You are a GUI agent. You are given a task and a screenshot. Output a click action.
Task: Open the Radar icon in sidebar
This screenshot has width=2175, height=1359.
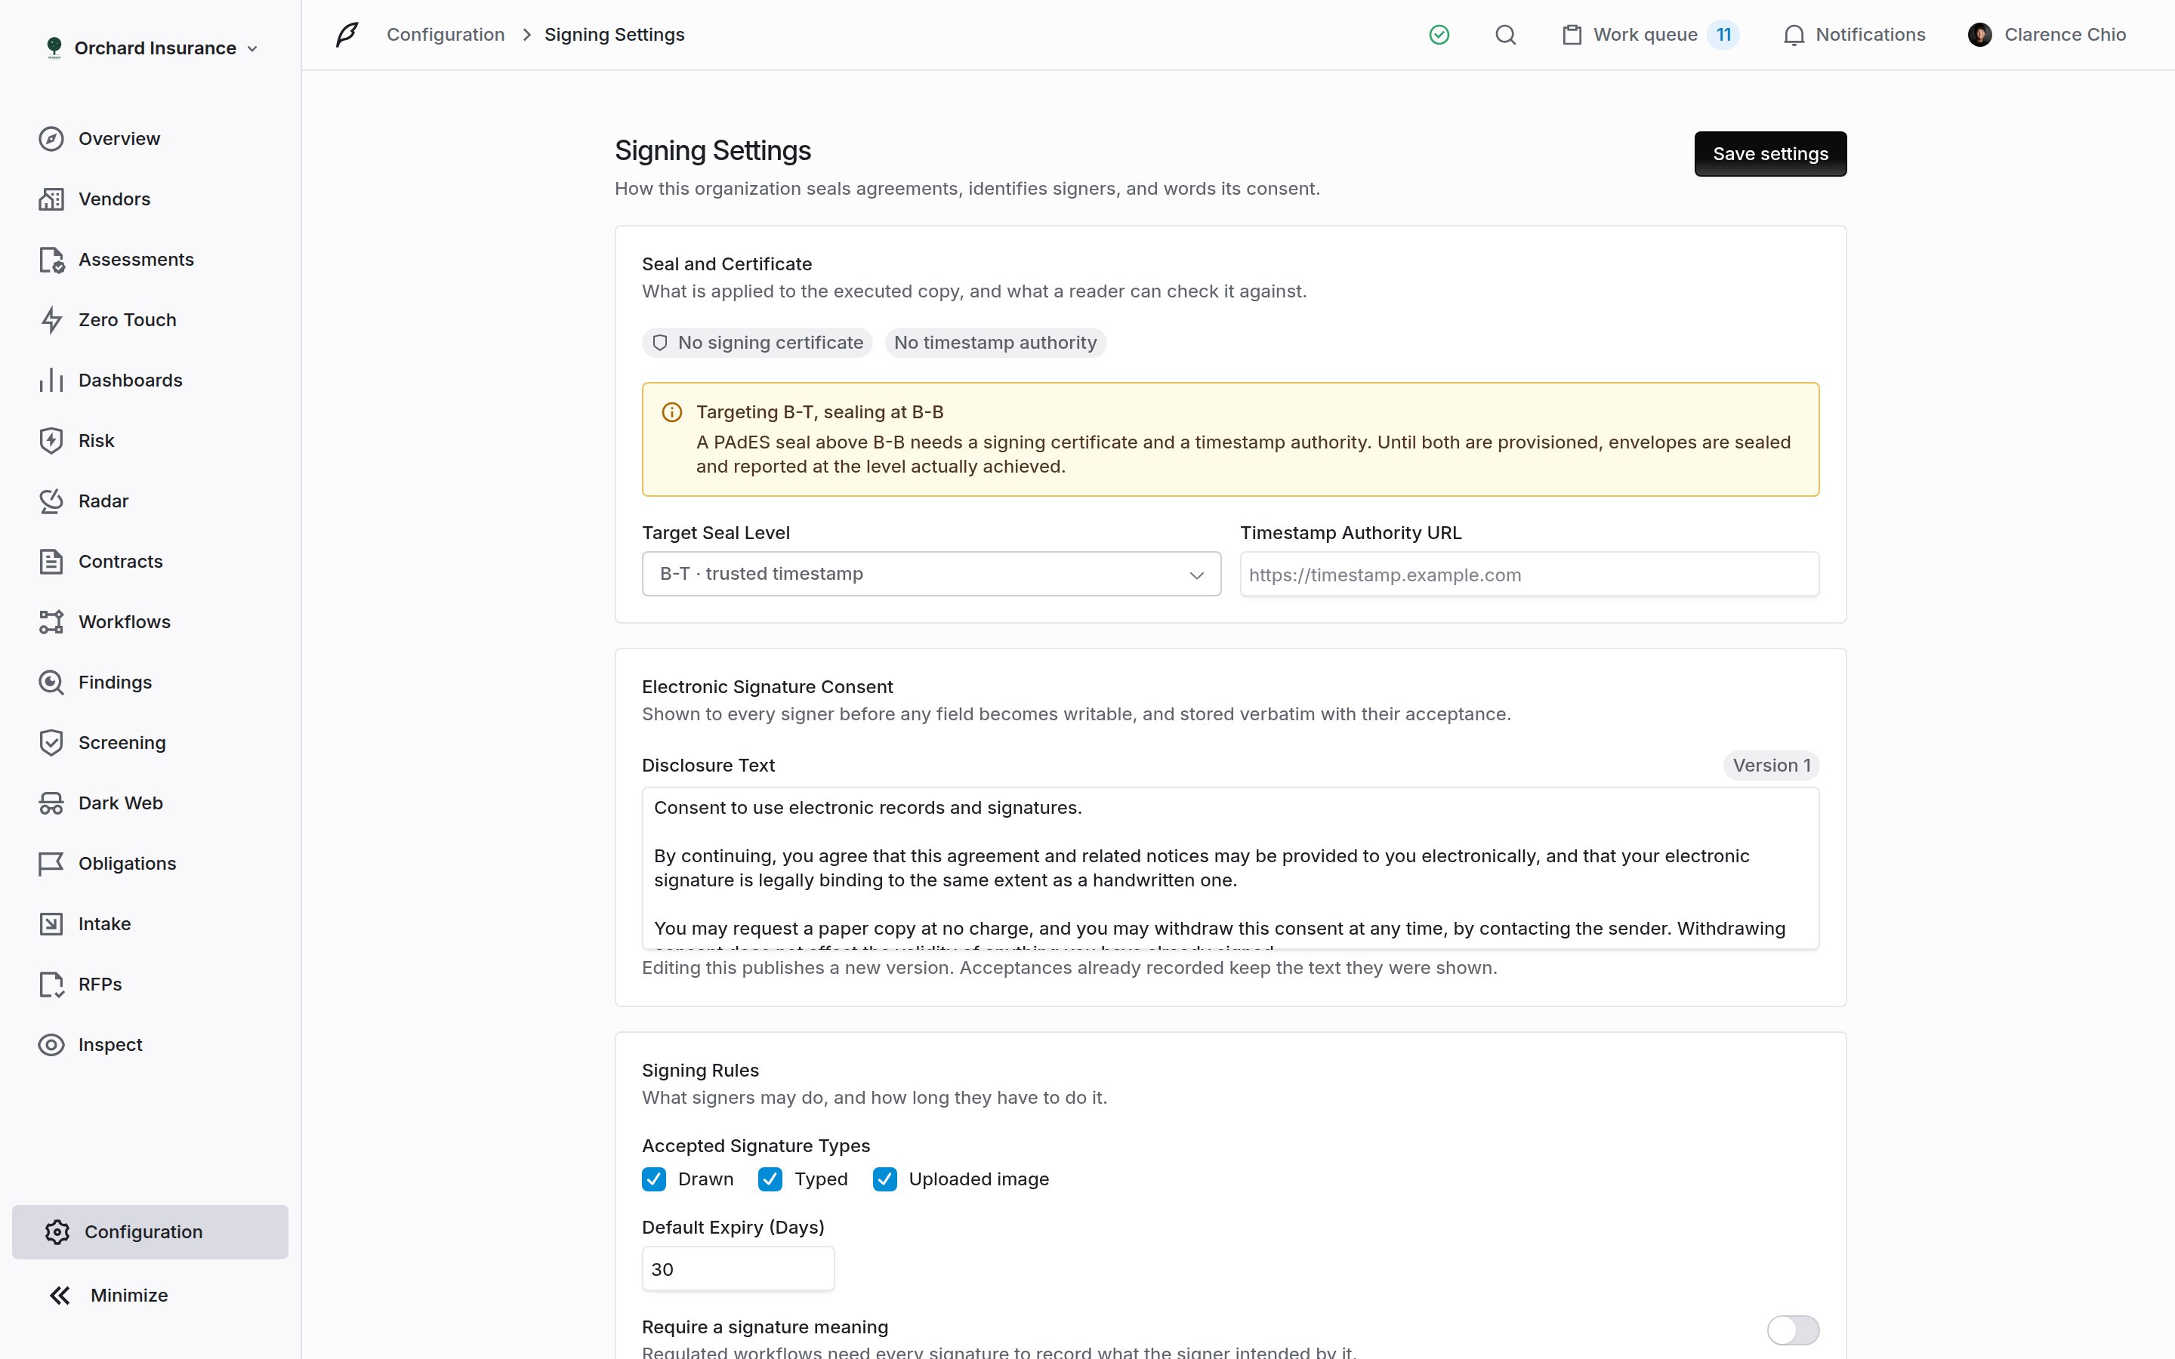coord(51,501)
